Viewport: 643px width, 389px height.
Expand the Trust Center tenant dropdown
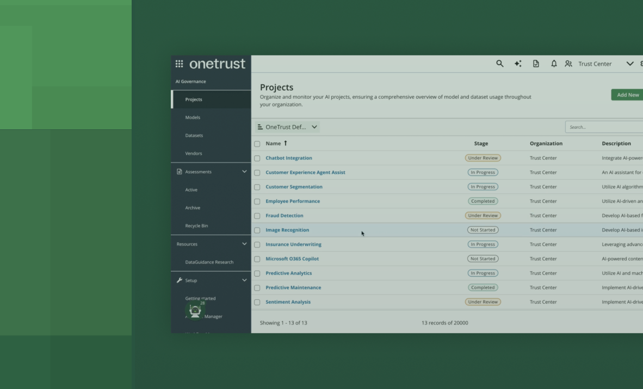(x=630, y=64)
